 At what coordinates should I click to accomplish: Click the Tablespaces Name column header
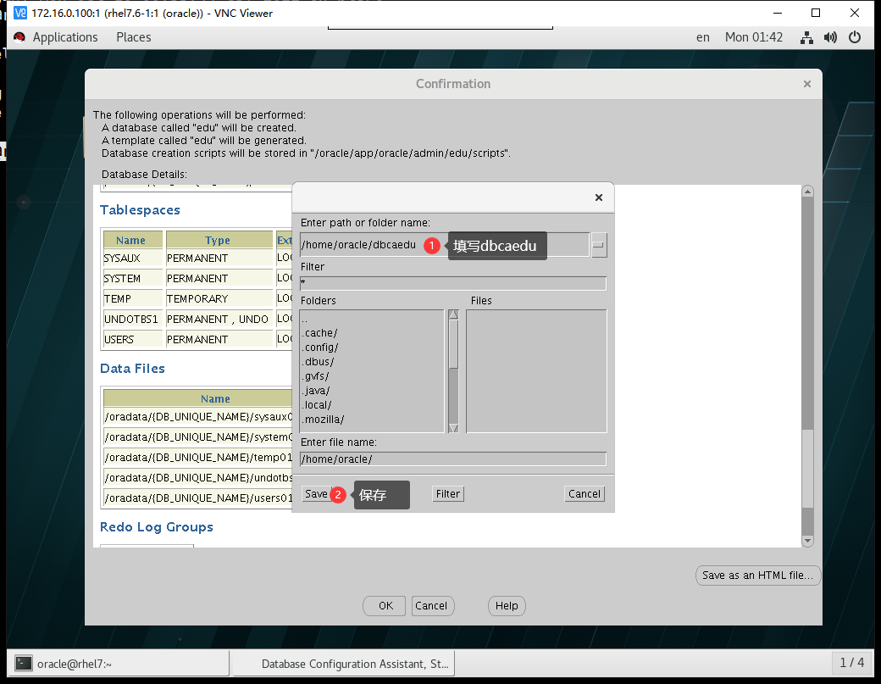click(x=133, y=239)
